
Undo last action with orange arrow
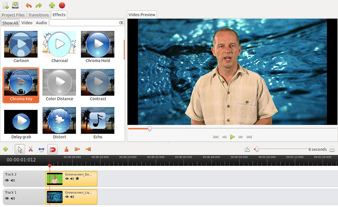click(28, 5)
